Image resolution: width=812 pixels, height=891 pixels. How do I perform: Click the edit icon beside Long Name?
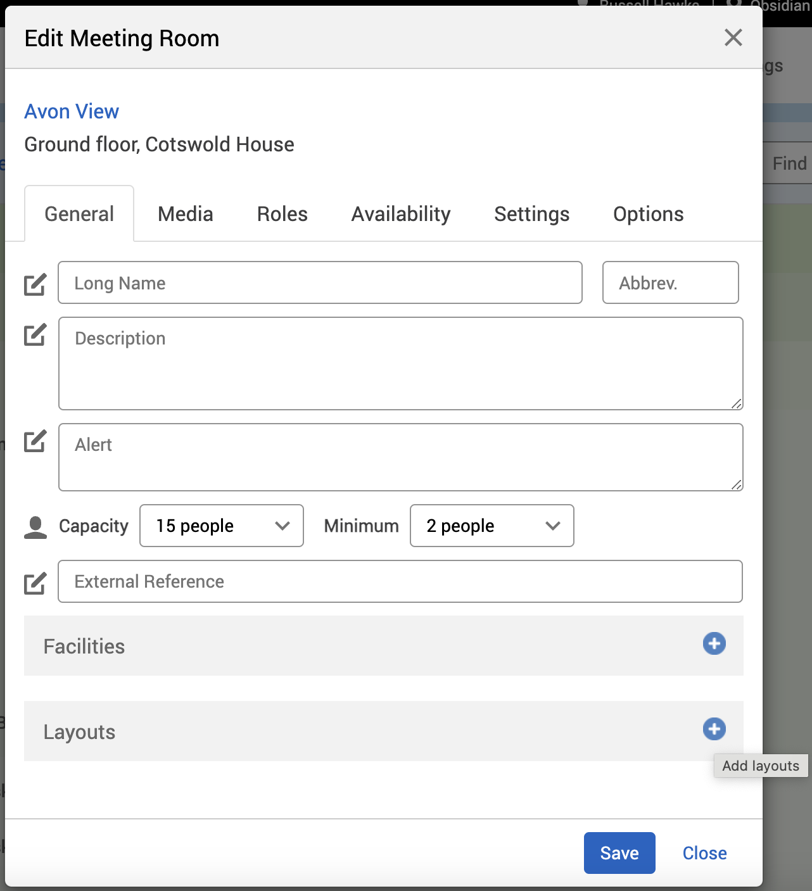35,284
